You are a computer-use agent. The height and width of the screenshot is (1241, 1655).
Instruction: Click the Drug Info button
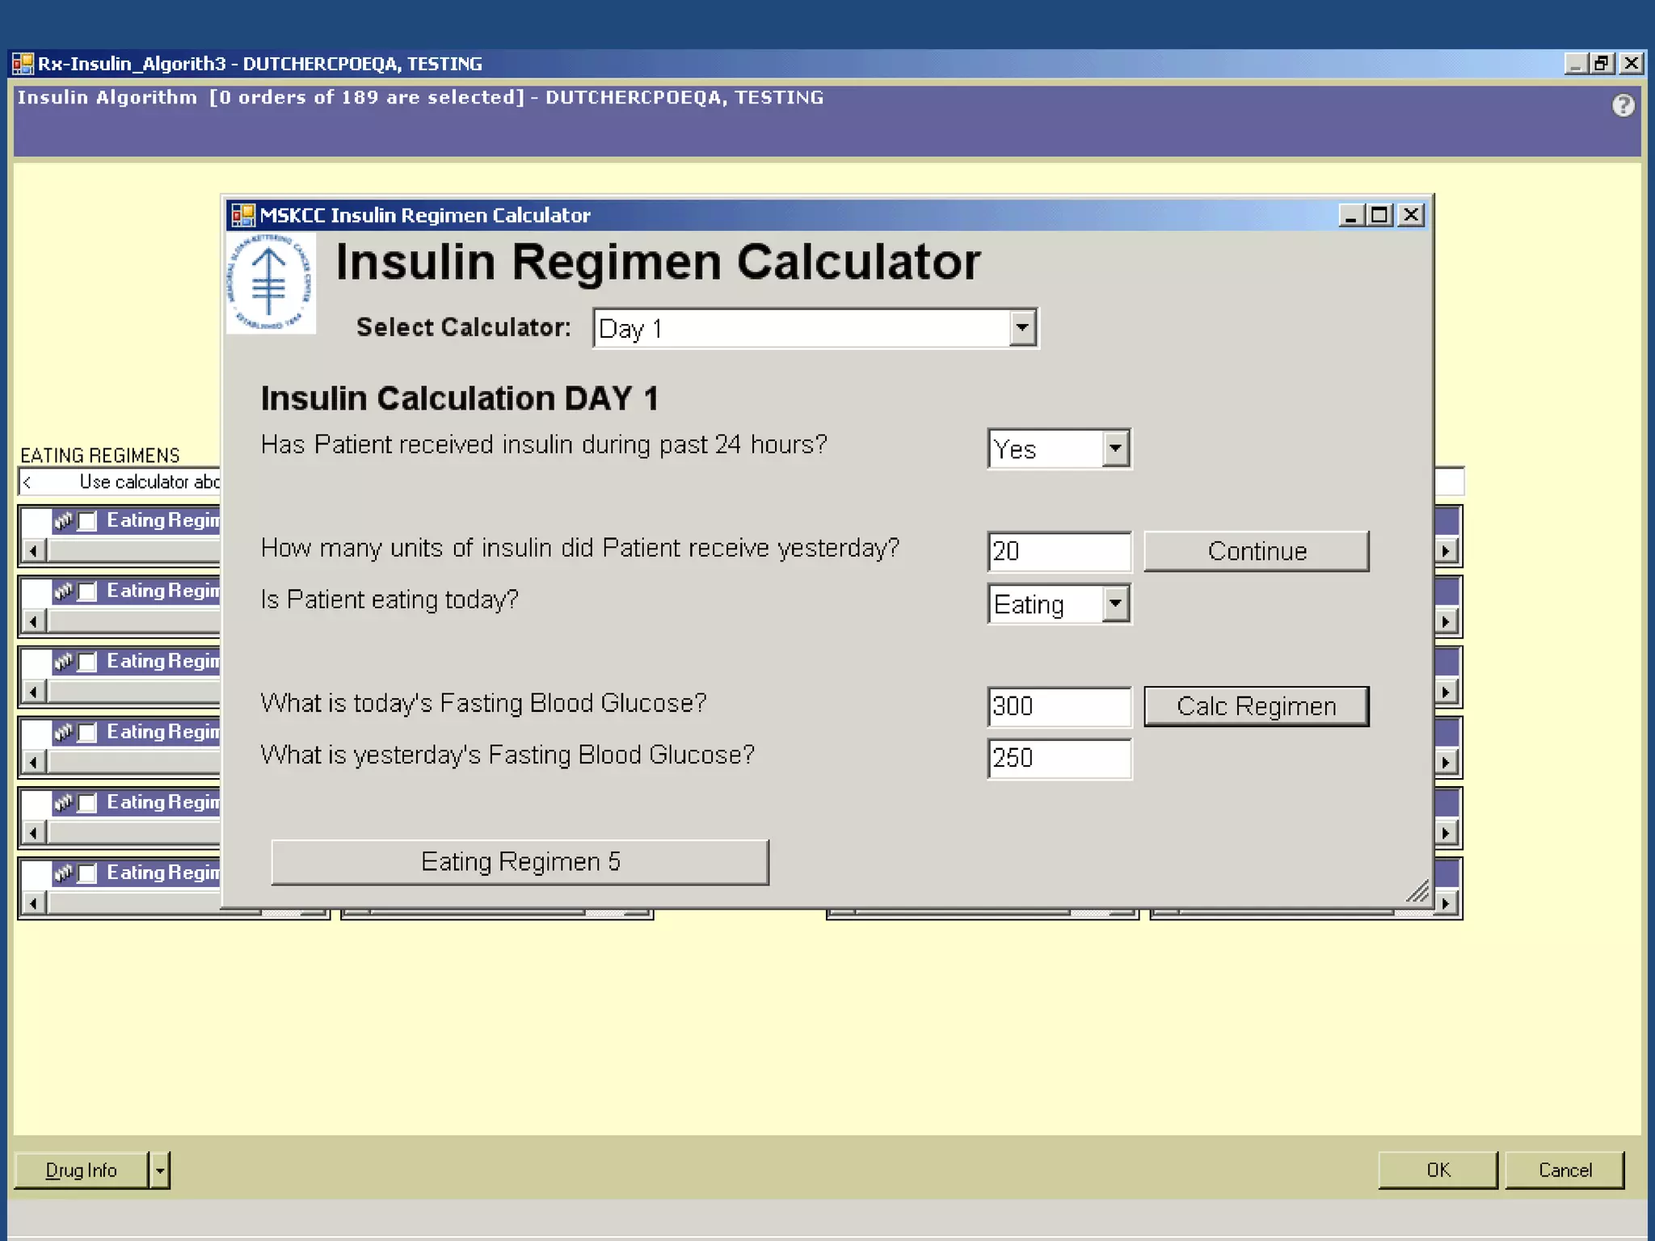[x=82, y=1170]
